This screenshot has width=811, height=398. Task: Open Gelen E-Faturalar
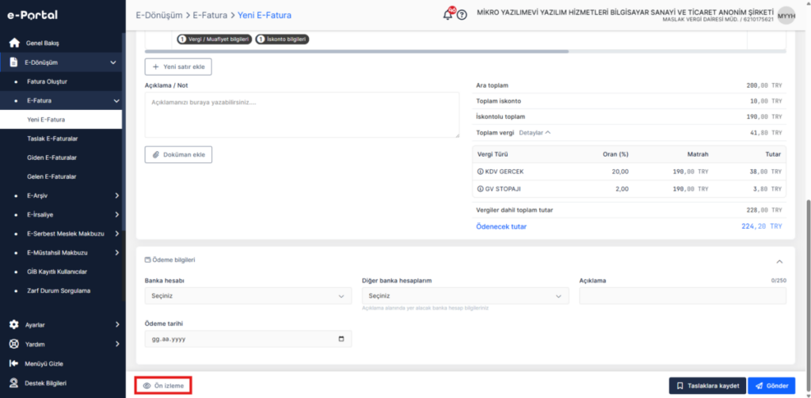(x=51, y=176)
